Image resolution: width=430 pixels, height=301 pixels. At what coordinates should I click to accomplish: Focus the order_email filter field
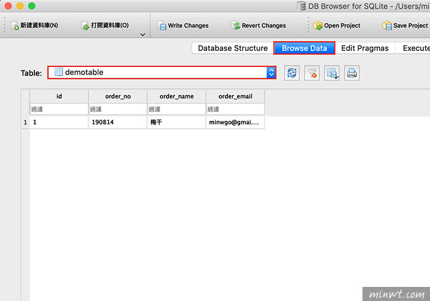click(x=235, y=109)
